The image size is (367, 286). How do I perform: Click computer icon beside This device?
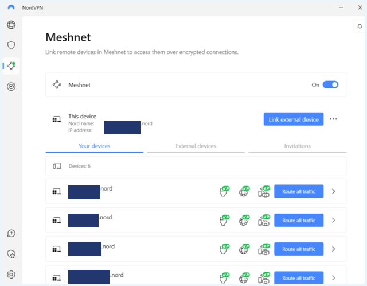click(x=57, y=119)
